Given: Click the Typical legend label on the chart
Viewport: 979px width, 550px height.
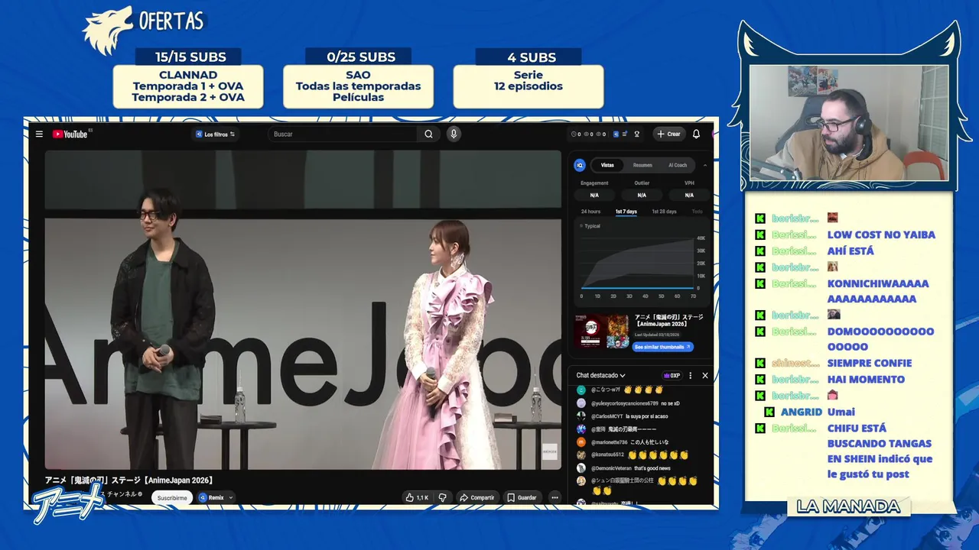Looking at the screenshot, I should (590, 226).
